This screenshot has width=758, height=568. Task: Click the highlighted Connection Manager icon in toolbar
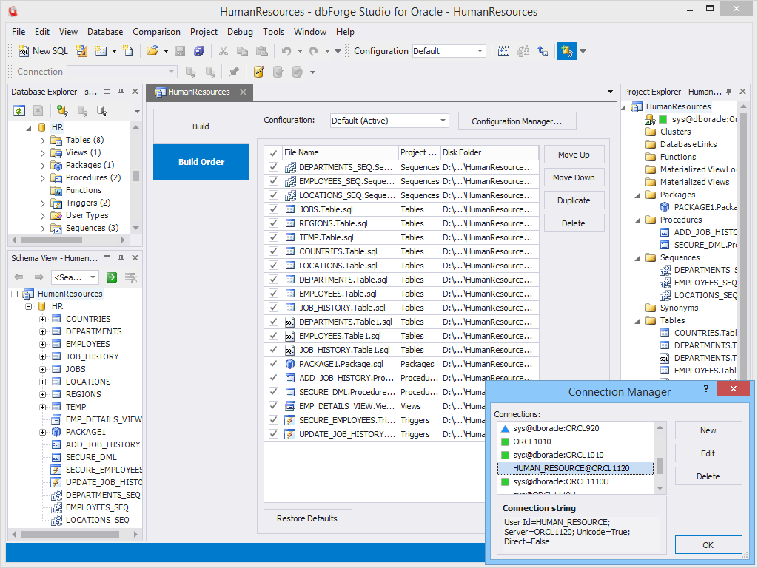click(x=566, y=51)
